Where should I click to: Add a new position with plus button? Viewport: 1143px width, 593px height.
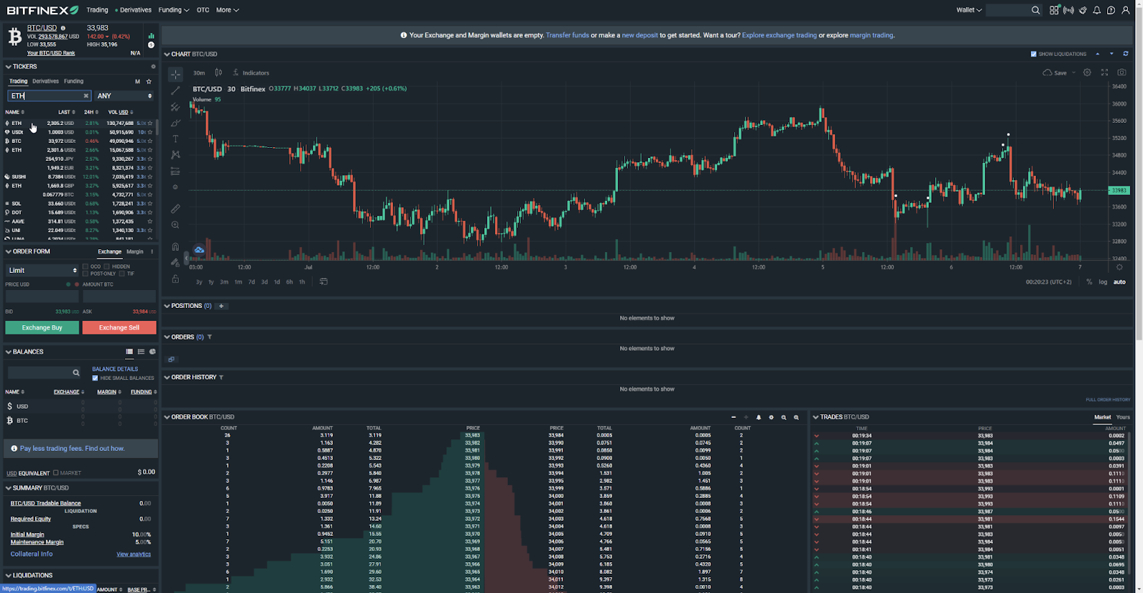[x=221, y=306]
